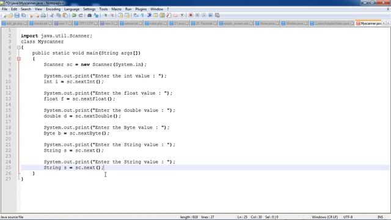The height and width of the screenshot is (220, 391).
Task: Close document with menu bar X
Action: pyautogui.click(x=388, y=9)
